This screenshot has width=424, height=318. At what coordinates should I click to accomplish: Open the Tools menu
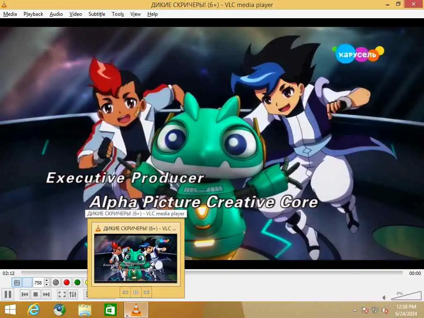(118, 14)
